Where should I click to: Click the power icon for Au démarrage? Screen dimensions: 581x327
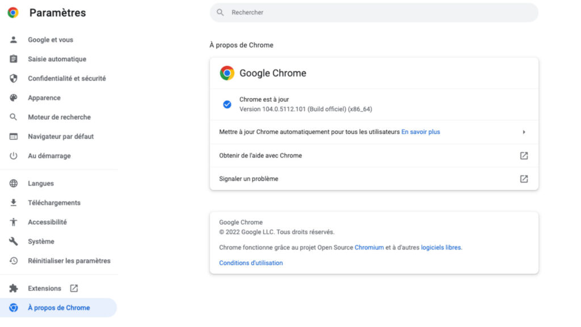pos(14,156)
